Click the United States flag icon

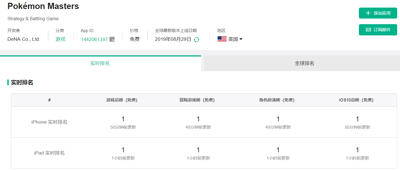coord(222,39)
